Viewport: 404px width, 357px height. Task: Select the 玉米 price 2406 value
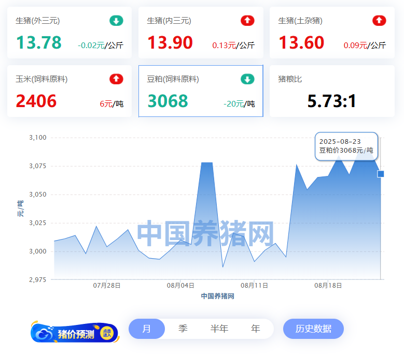tap(36, 101)
